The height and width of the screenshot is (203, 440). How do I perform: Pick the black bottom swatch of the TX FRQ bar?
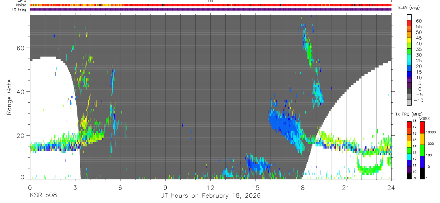pos(409,176)
